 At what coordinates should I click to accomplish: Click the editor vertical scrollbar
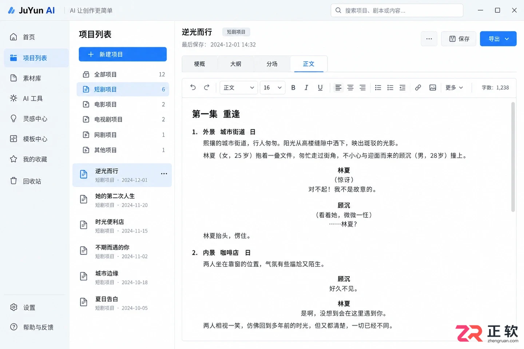pyautogui.click(x=513, y=157)
